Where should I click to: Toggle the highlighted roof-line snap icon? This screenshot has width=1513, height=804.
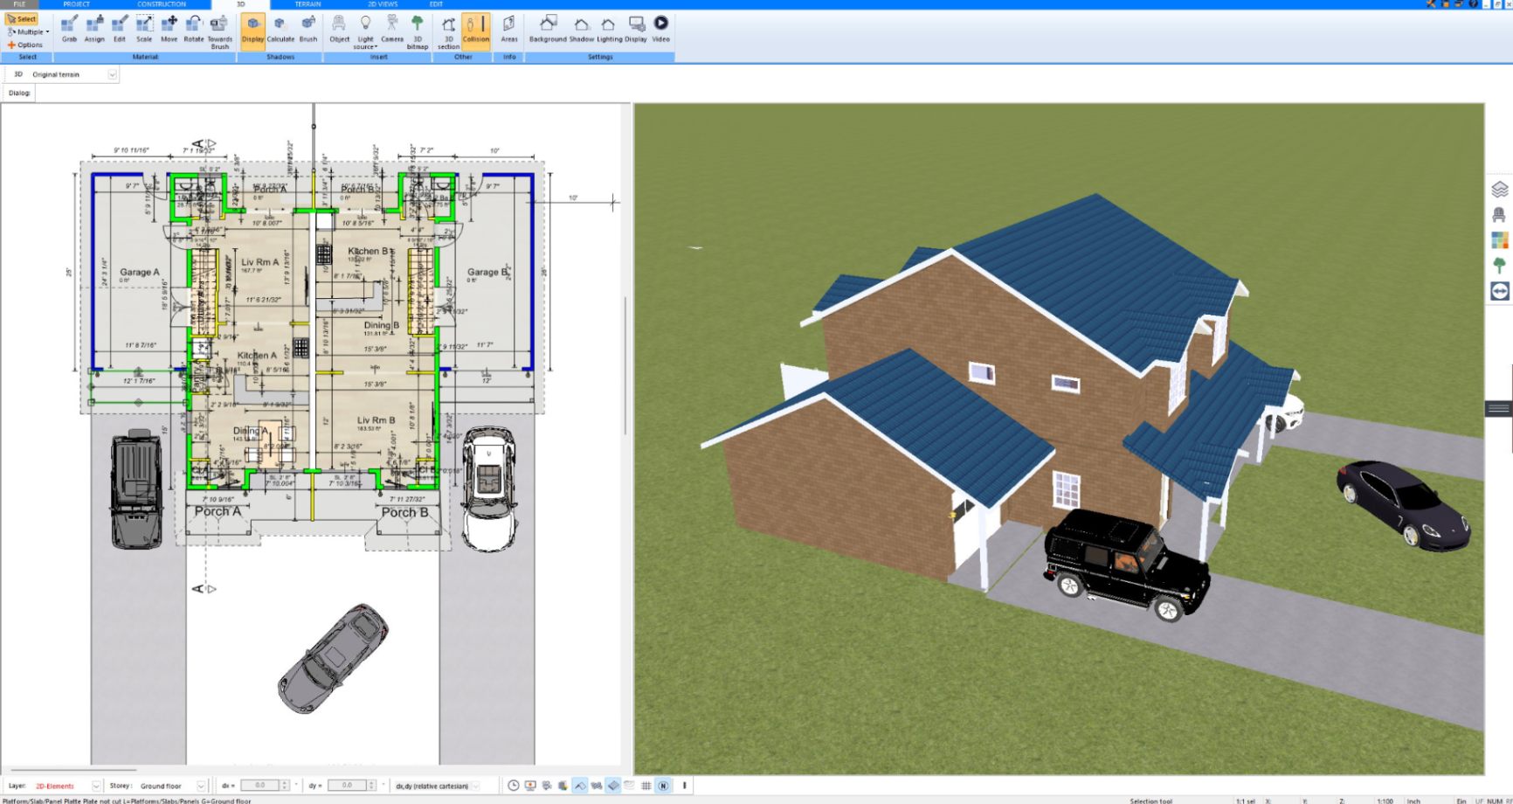pos(580,786)
